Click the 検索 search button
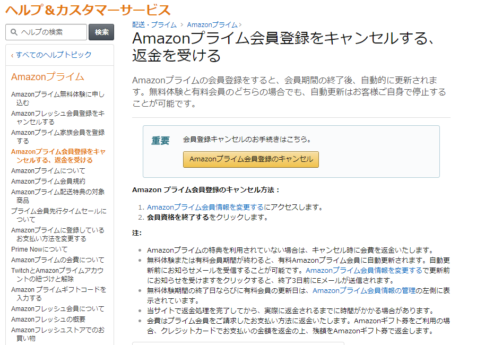Screen dimensions: 485x345 [101, 32]
